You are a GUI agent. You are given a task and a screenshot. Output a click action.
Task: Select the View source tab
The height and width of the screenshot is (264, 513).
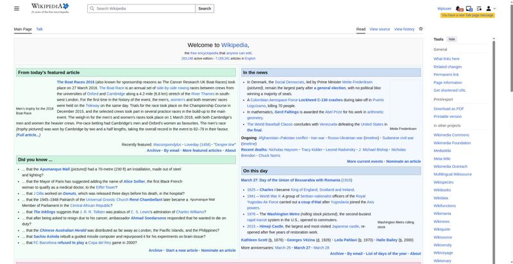pos(380,29)
